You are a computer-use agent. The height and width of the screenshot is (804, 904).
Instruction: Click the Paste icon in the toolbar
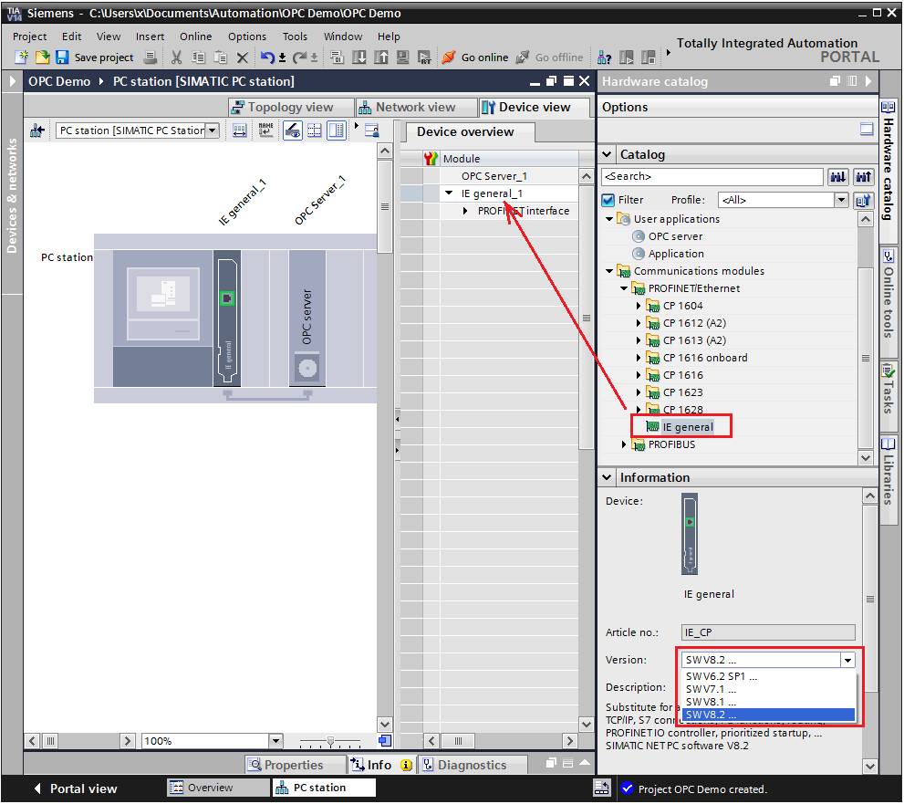(x=220, y=57)
